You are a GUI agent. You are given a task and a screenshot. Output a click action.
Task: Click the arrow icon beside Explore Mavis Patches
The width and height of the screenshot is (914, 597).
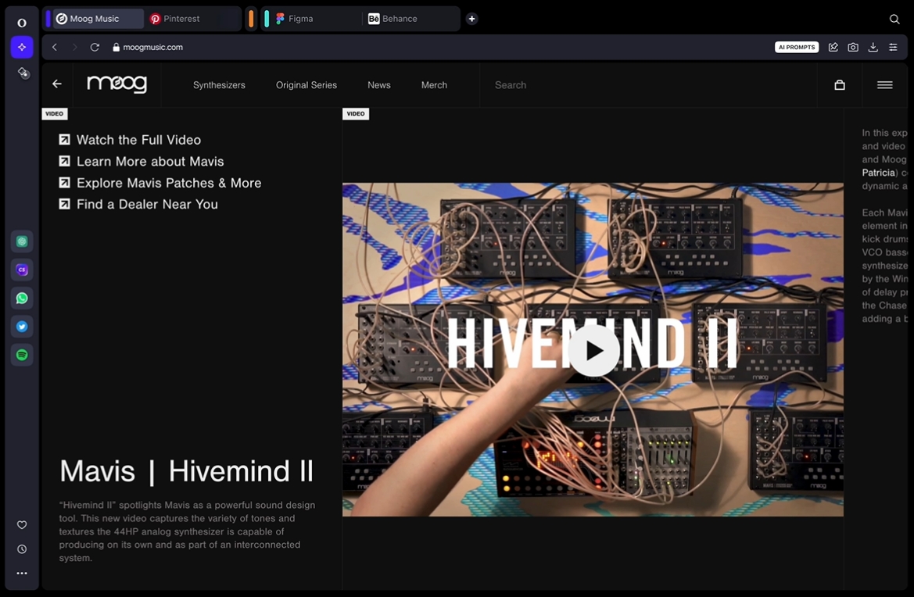pos(65,183)
